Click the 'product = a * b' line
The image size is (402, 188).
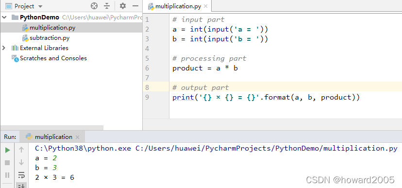[205, 68]
